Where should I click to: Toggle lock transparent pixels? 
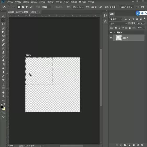point(116,28)
